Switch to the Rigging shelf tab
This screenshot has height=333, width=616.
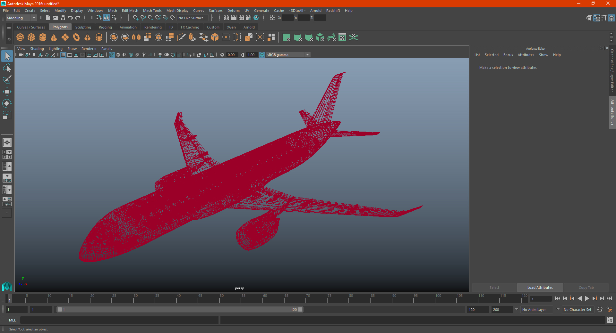coord(105,27)
